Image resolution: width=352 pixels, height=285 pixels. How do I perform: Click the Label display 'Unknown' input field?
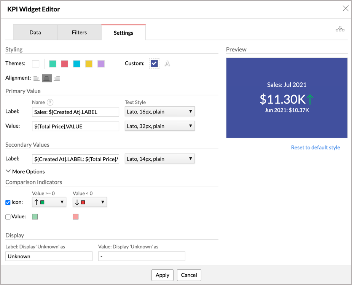click(x=49, y=256)
